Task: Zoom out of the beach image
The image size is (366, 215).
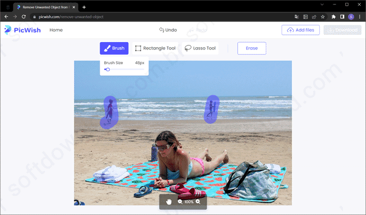Action: click(180, 202)
